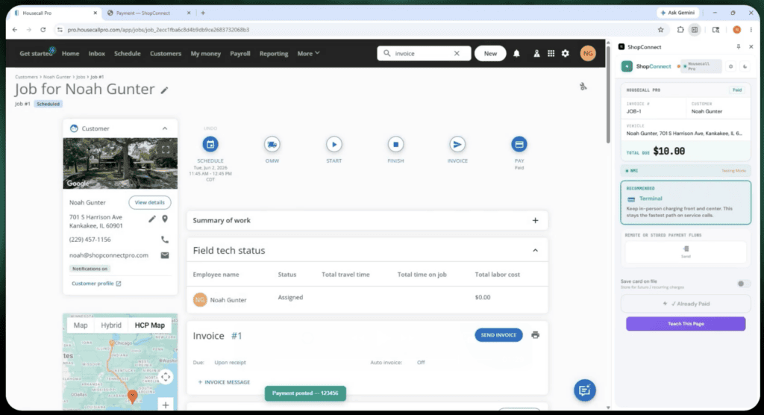This screenshot has height=415, width=764.
Task: Click the OMW truck icon
Action: (x=272, y=144)
